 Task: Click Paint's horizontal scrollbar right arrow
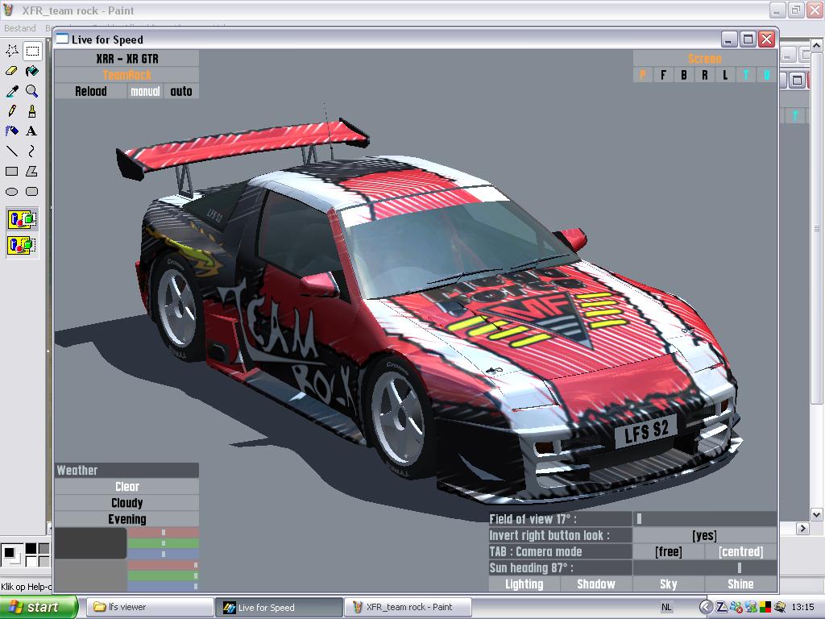802,528
